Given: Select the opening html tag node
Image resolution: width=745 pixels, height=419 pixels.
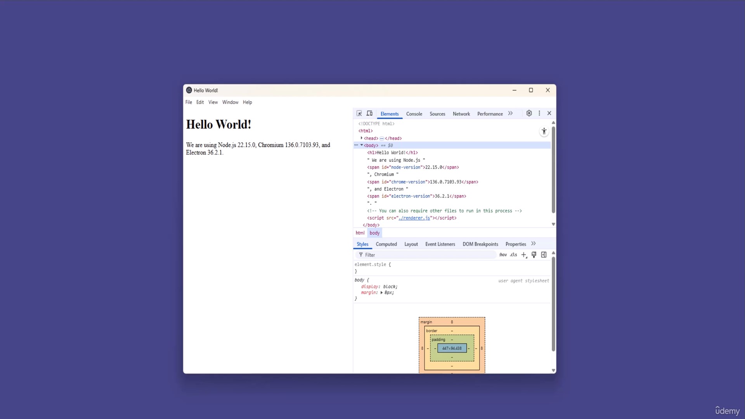Looking at the screenshot, I should pyautogui.click(x=365, y=131).
